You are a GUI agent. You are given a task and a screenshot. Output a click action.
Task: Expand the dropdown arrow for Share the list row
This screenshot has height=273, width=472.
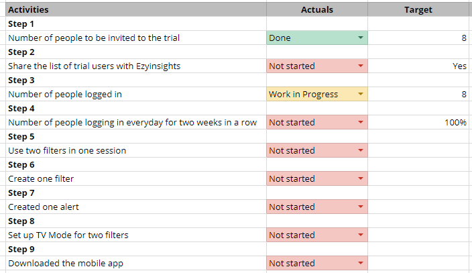point(360,66)
